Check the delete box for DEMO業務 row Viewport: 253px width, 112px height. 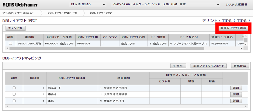[x=10, y=43]
